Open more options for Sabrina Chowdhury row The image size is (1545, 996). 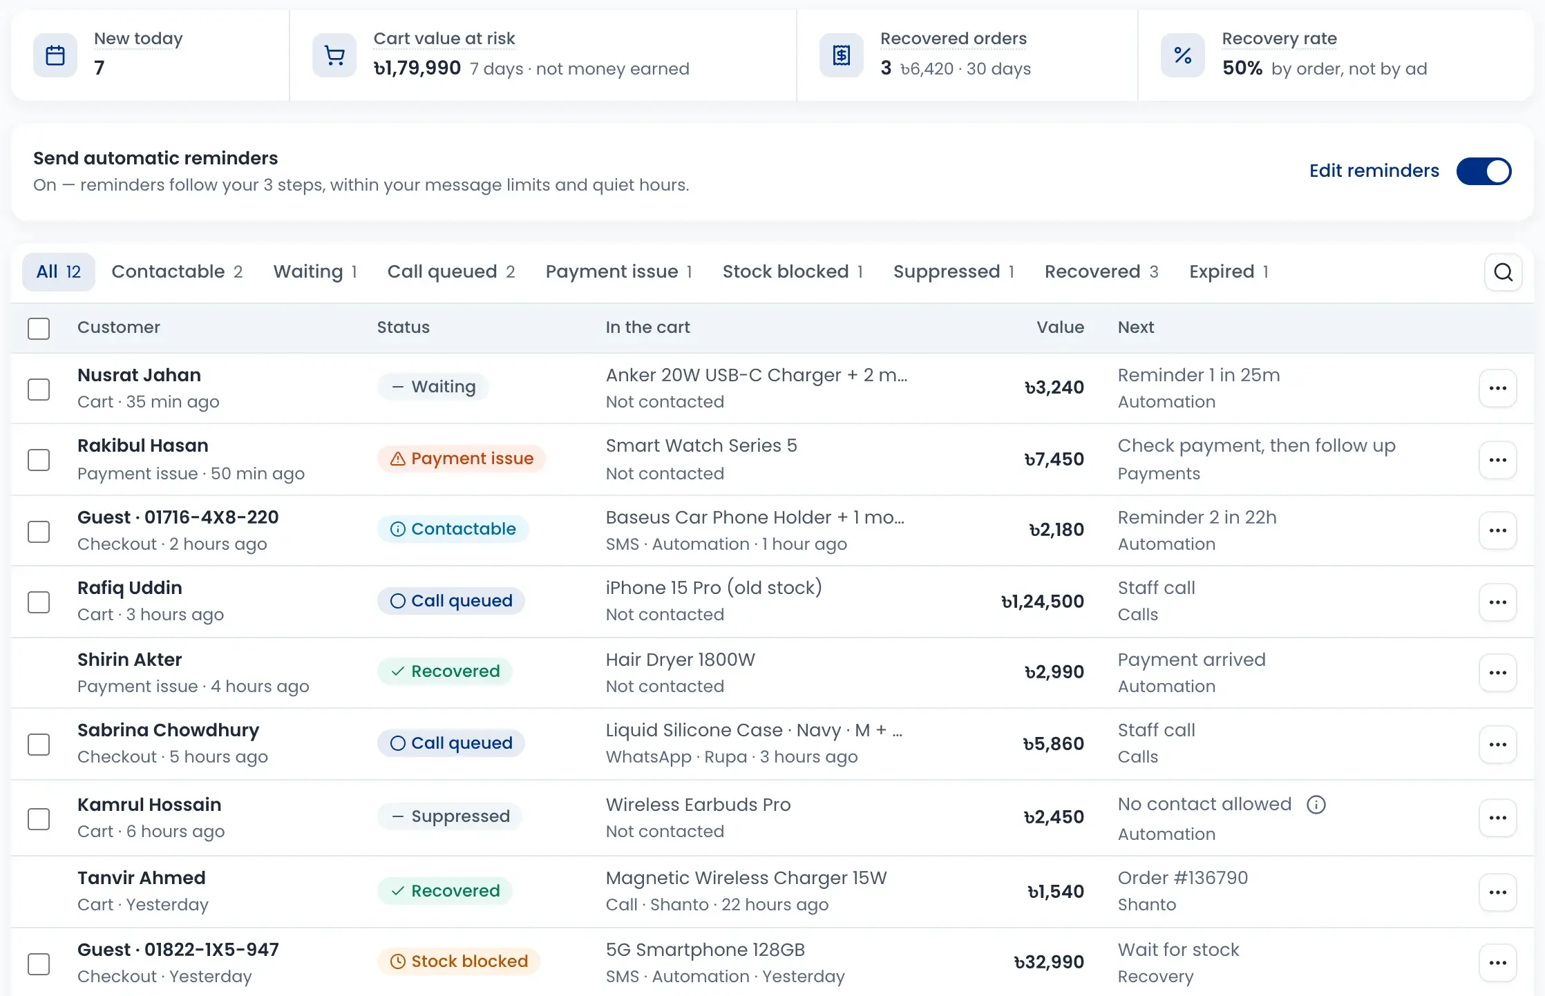coord(1498,745)
